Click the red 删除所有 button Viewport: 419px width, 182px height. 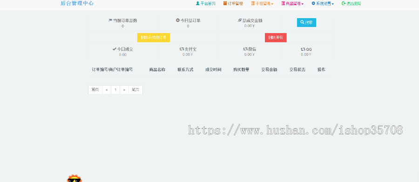click(x=276, y=38)
